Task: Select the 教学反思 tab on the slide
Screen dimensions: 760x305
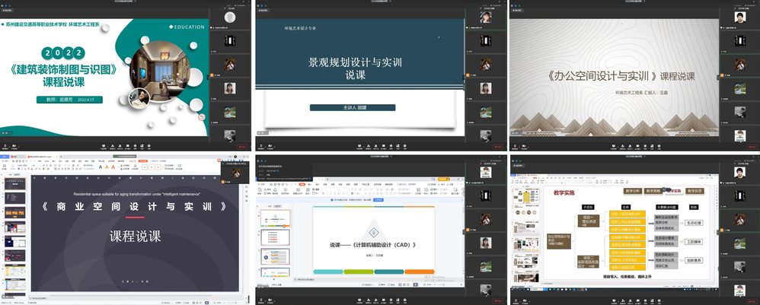Action: pyautogui.click(x=695, y=191)
